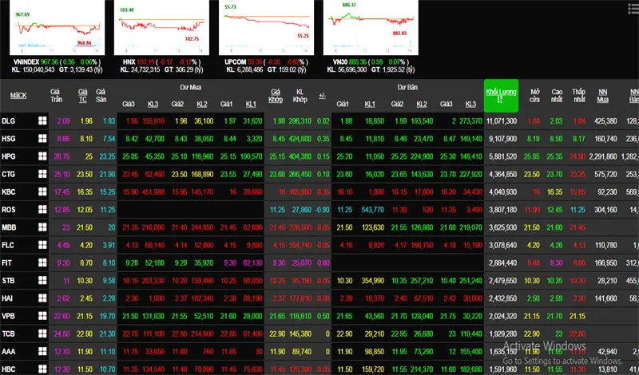Select the AAA stock symbol
The width and height of the screenshot is (639, 375).
(9, 351)
